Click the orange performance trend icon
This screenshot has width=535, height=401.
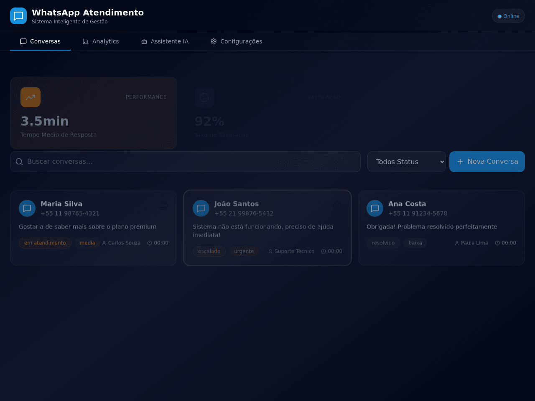pos(31,97)
